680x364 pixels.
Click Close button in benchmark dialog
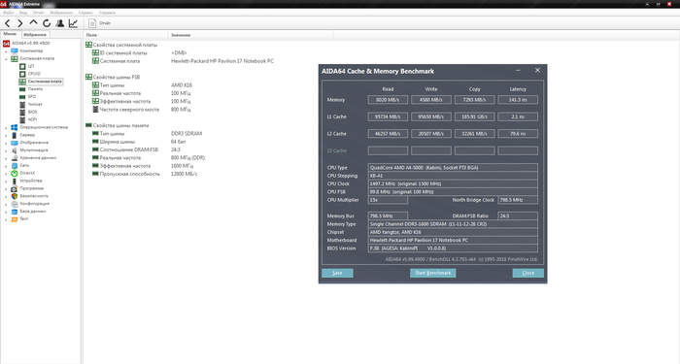(527, 273)
